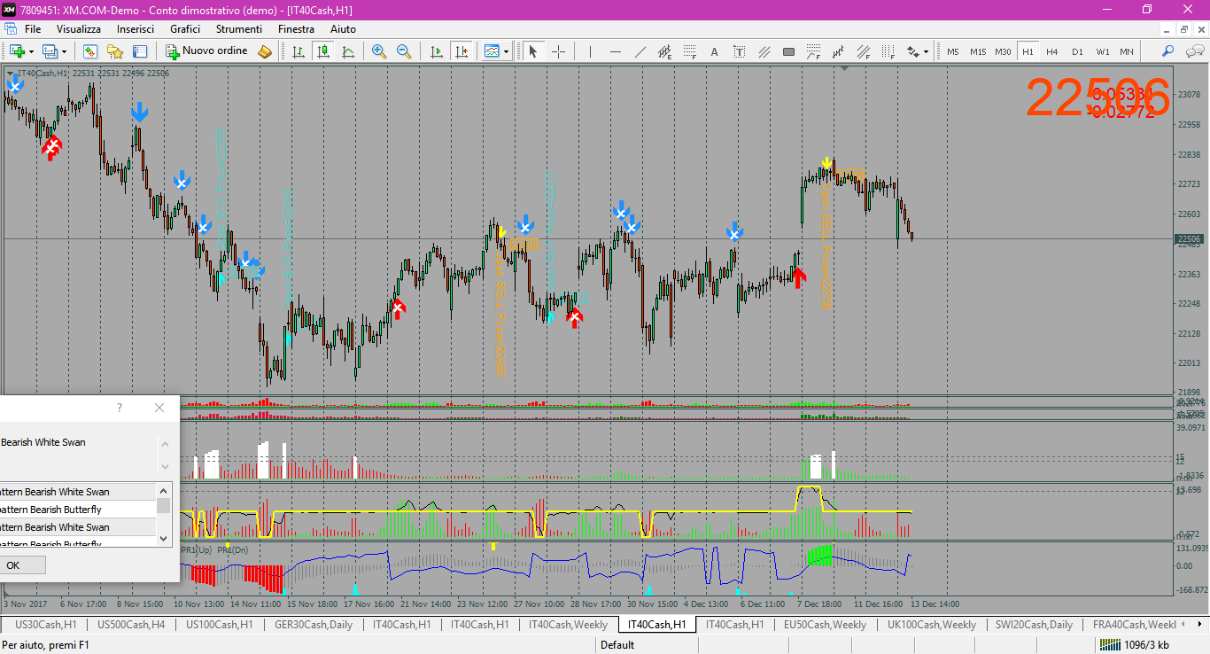This screenshot has width=1210, height=654.
Task: Switch to the UK100Cash,Weekly chart tab
Action: point(932,625)
